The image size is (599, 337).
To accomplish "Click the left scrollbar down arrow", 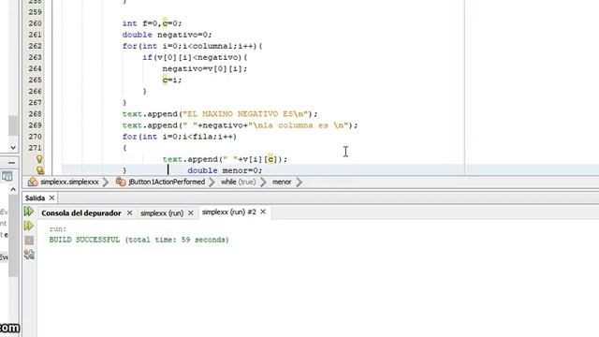I will coord(13,147).
